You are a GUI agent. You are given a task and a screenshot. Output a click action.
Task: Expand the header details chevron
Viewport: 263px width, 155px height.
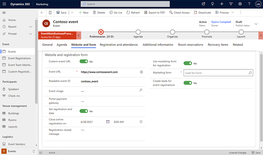pyautogui.click(x=256, y=24)
